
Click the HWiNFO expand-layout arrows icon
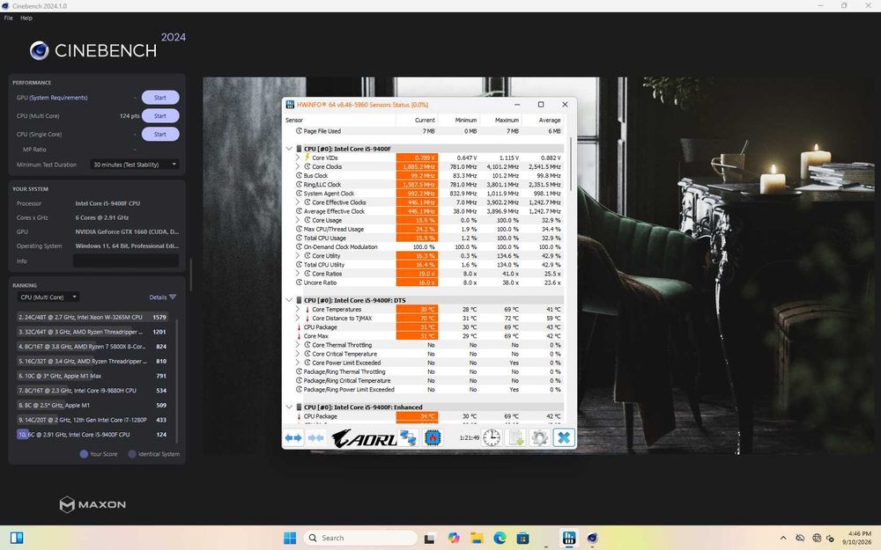(293, 437)
